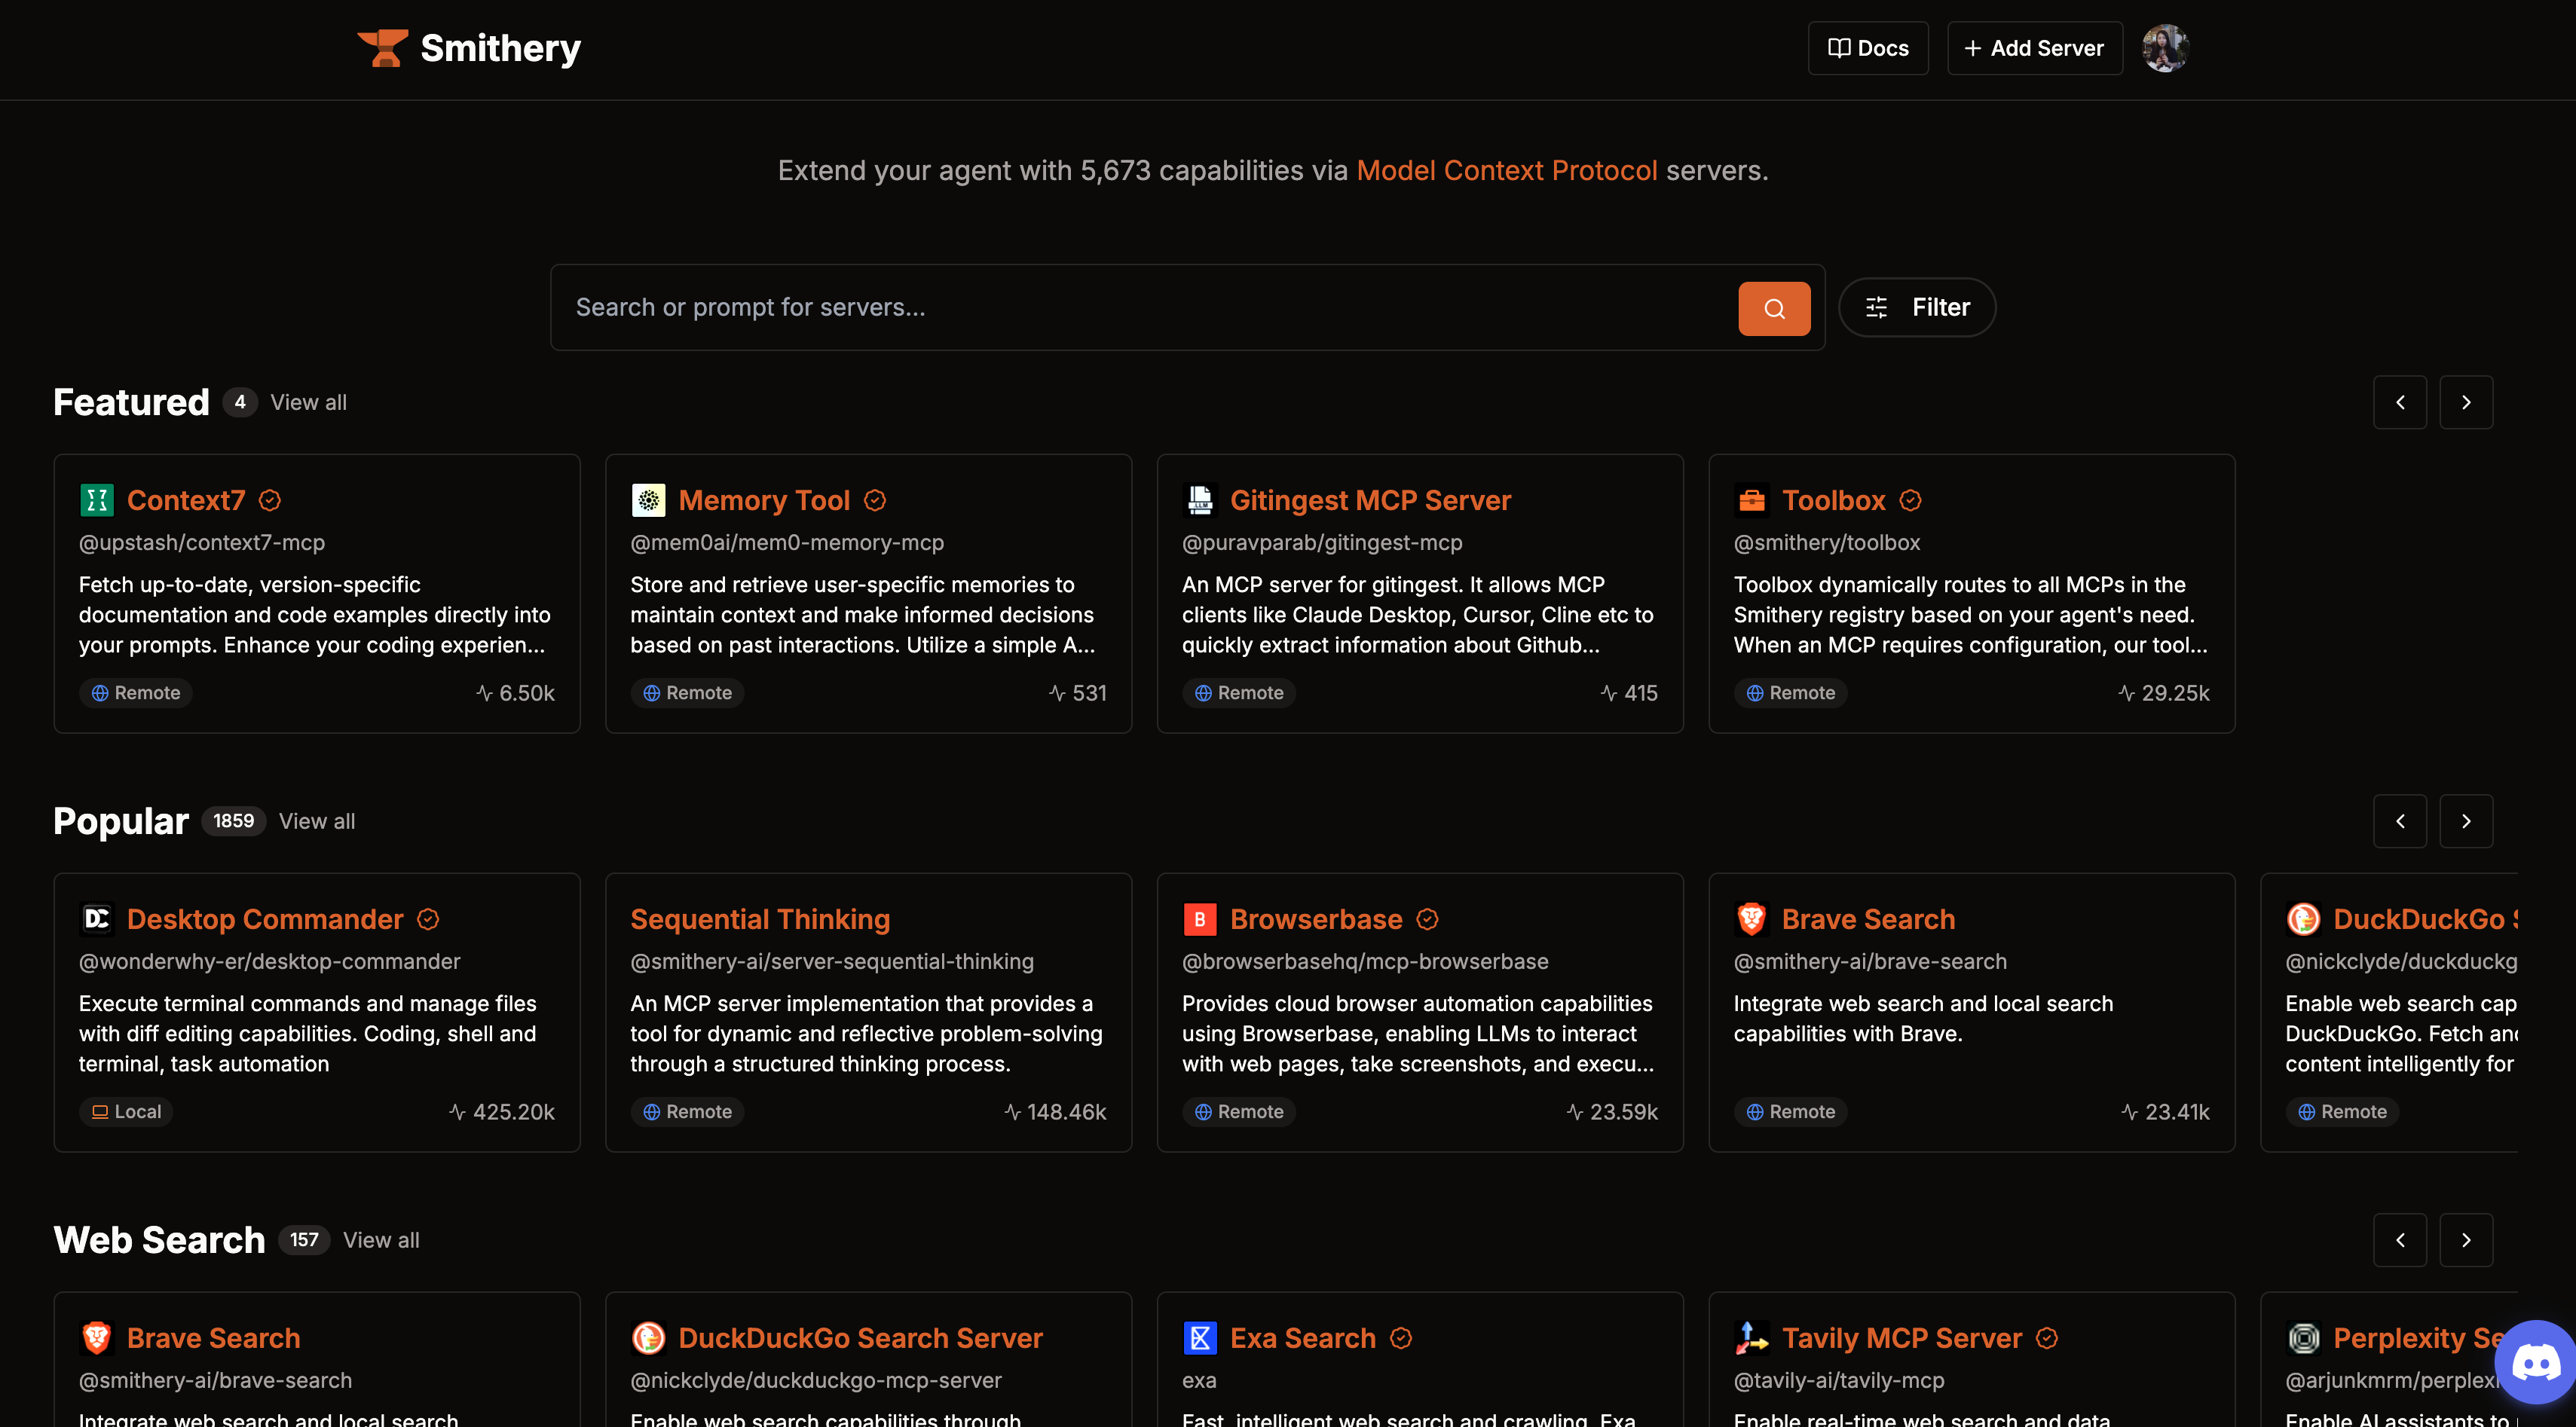The image size is (2576, 1427).
Task: Click the Context7 green logo icon
Action: click(x=97, y=500)
